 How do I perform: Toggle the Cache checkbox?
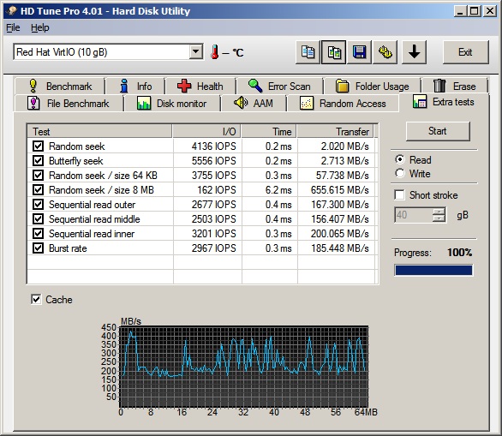coord(36,300)
